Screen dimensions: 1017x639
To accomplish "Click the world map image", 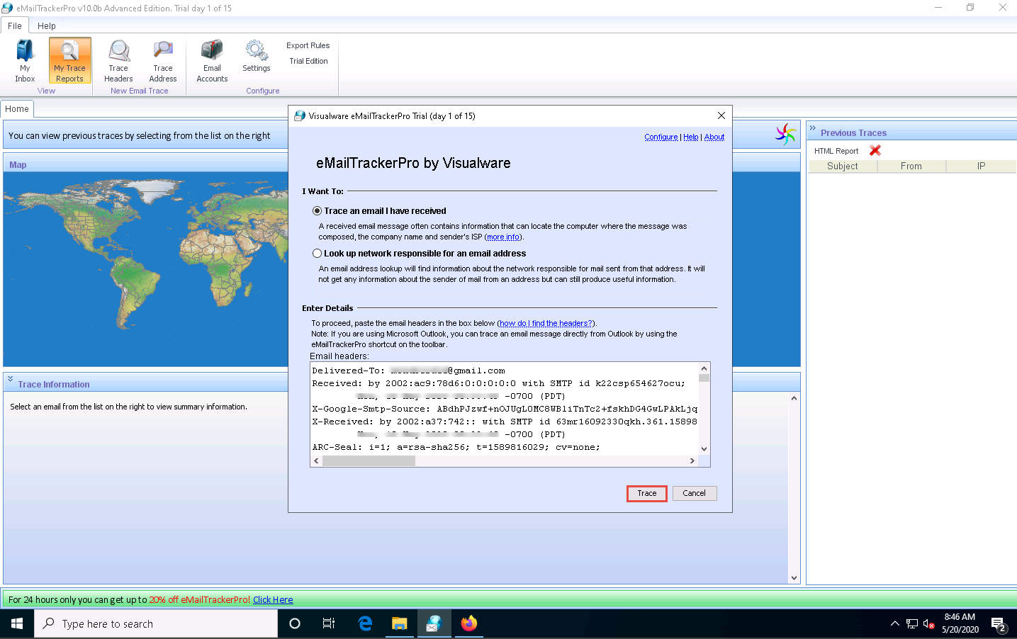I will click(146, 269).
